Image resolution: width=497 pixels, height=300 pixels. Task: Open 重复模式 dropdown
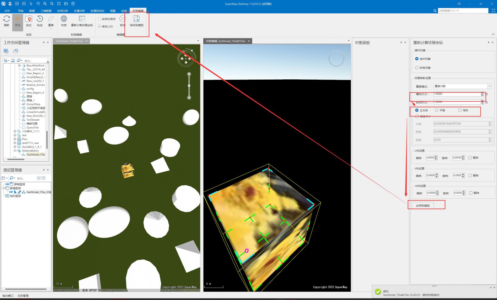coord(489,86)
